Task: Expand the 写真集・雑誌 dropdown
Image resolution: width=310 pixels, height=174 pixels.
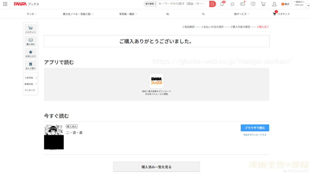Action: pos(128,14)
